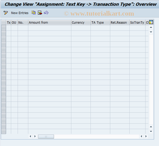The image size is (159, 146).
Task: Click the far-right horizontal scroll right arrow
Action: pyautogui.click(x=146, y=136)
